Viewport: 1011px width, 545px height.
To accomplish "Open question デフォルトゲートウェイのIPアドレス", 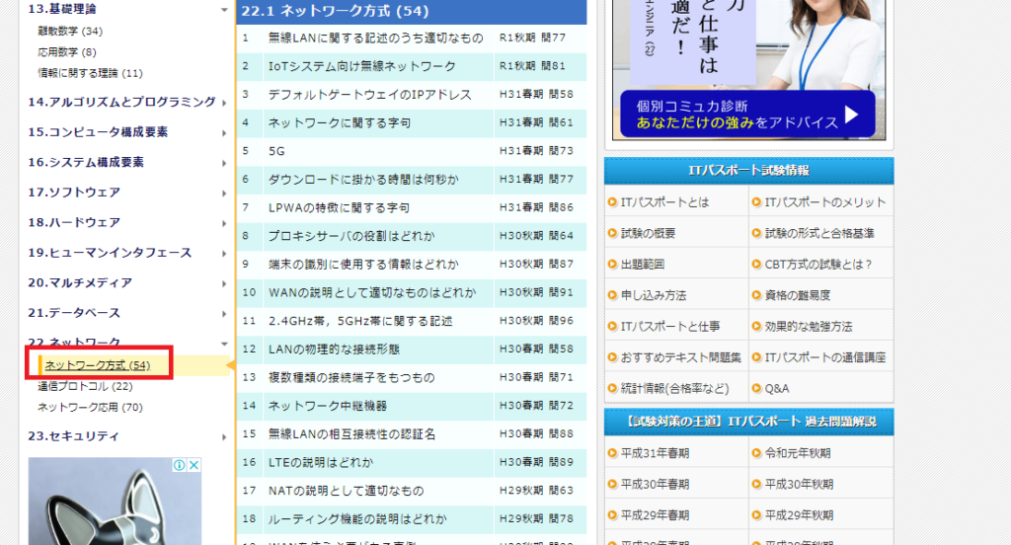I will 370,95.
